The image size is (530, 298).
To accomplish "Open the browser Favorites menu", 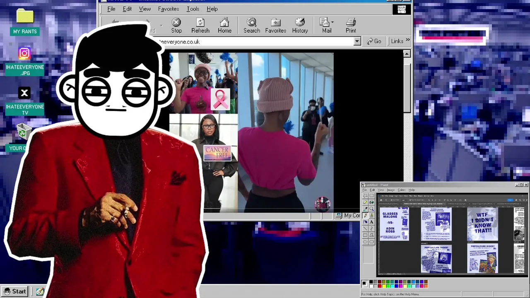I will click(x=169, y=9).
